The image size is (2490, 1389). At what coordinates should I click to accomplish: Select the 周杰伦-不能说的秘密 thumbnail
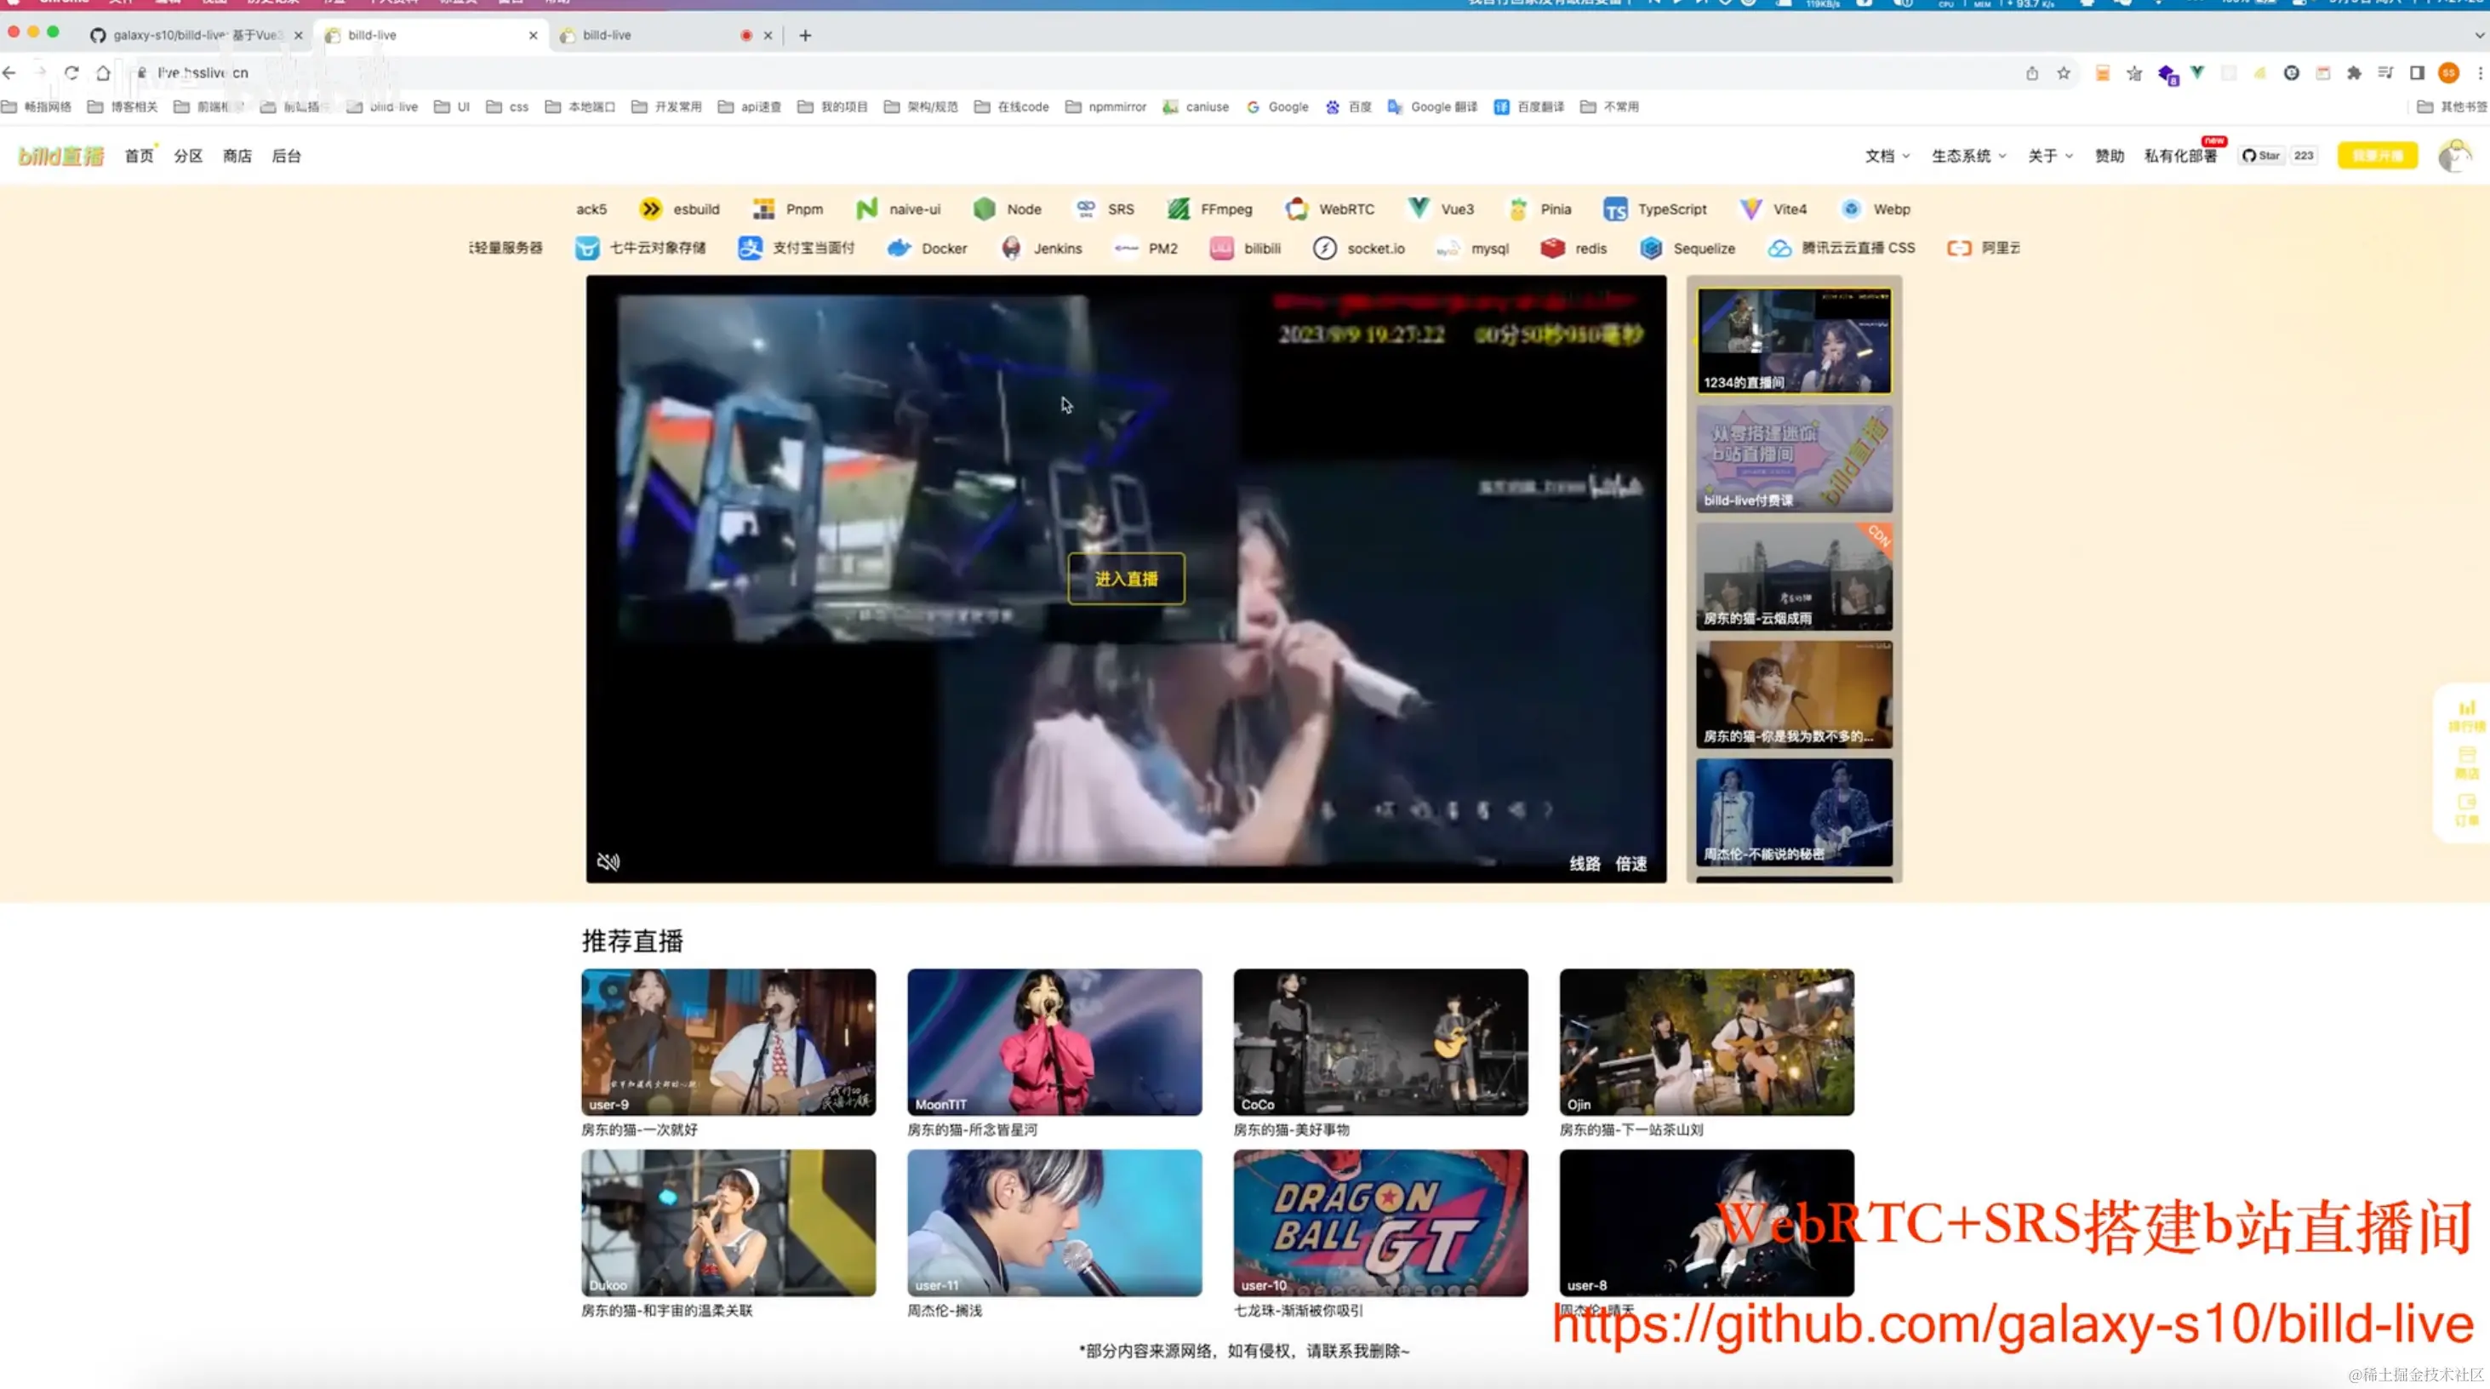1794,812
